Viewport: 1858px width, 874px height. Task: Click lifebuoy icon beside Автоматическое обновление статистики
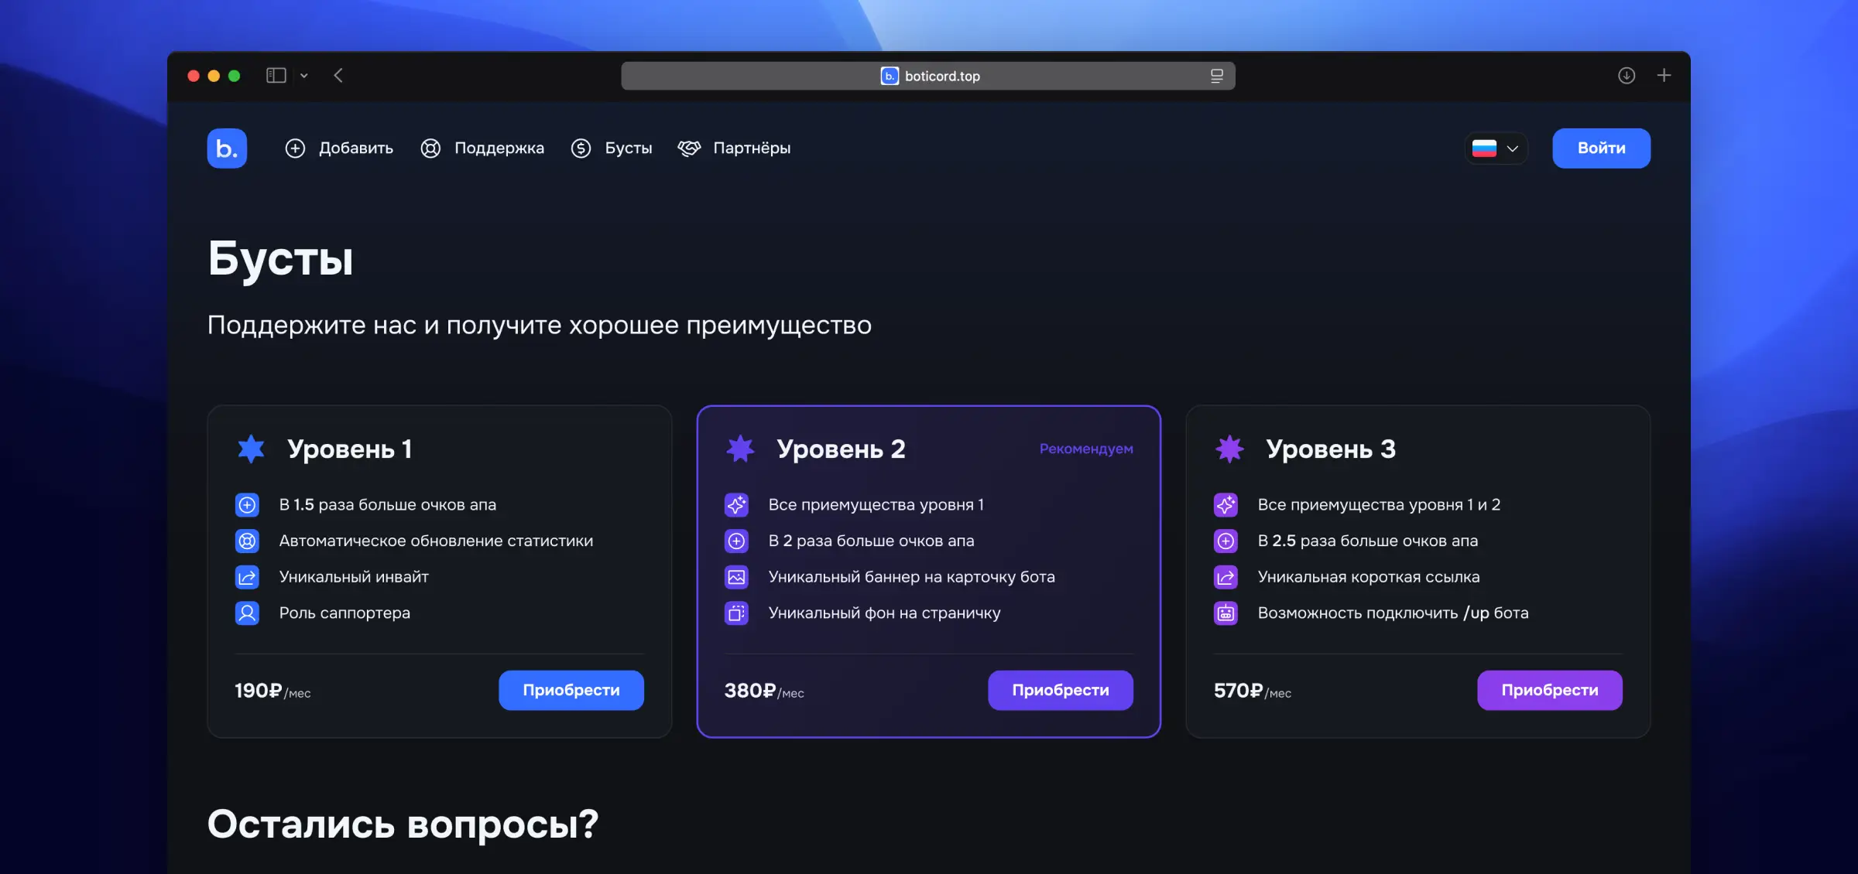[x=247, y=541]
